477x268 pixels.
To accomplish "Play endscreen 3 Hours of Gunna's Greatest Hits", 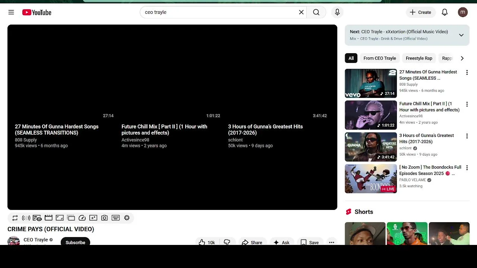I will click(x=265, y=130).
